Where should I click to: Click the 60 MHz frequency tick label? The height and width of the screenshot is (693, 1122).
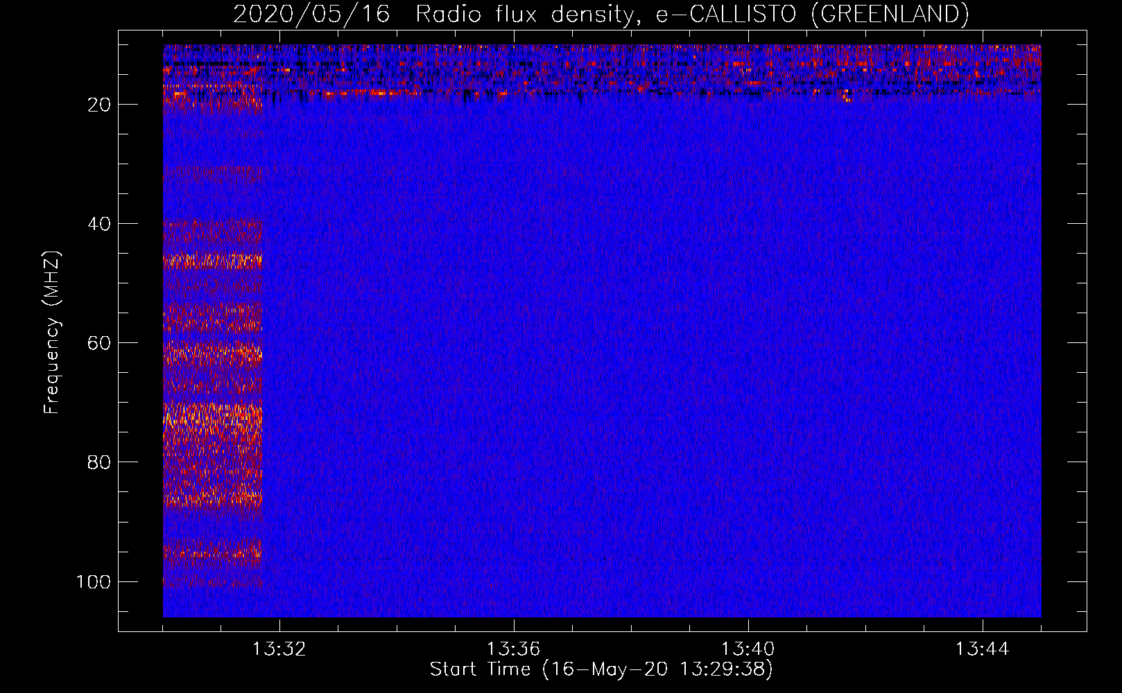coord(99,343)
